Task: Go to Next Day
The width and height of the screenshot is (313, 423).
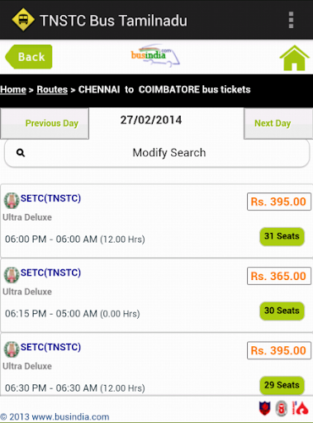Action: coord(278,123)
